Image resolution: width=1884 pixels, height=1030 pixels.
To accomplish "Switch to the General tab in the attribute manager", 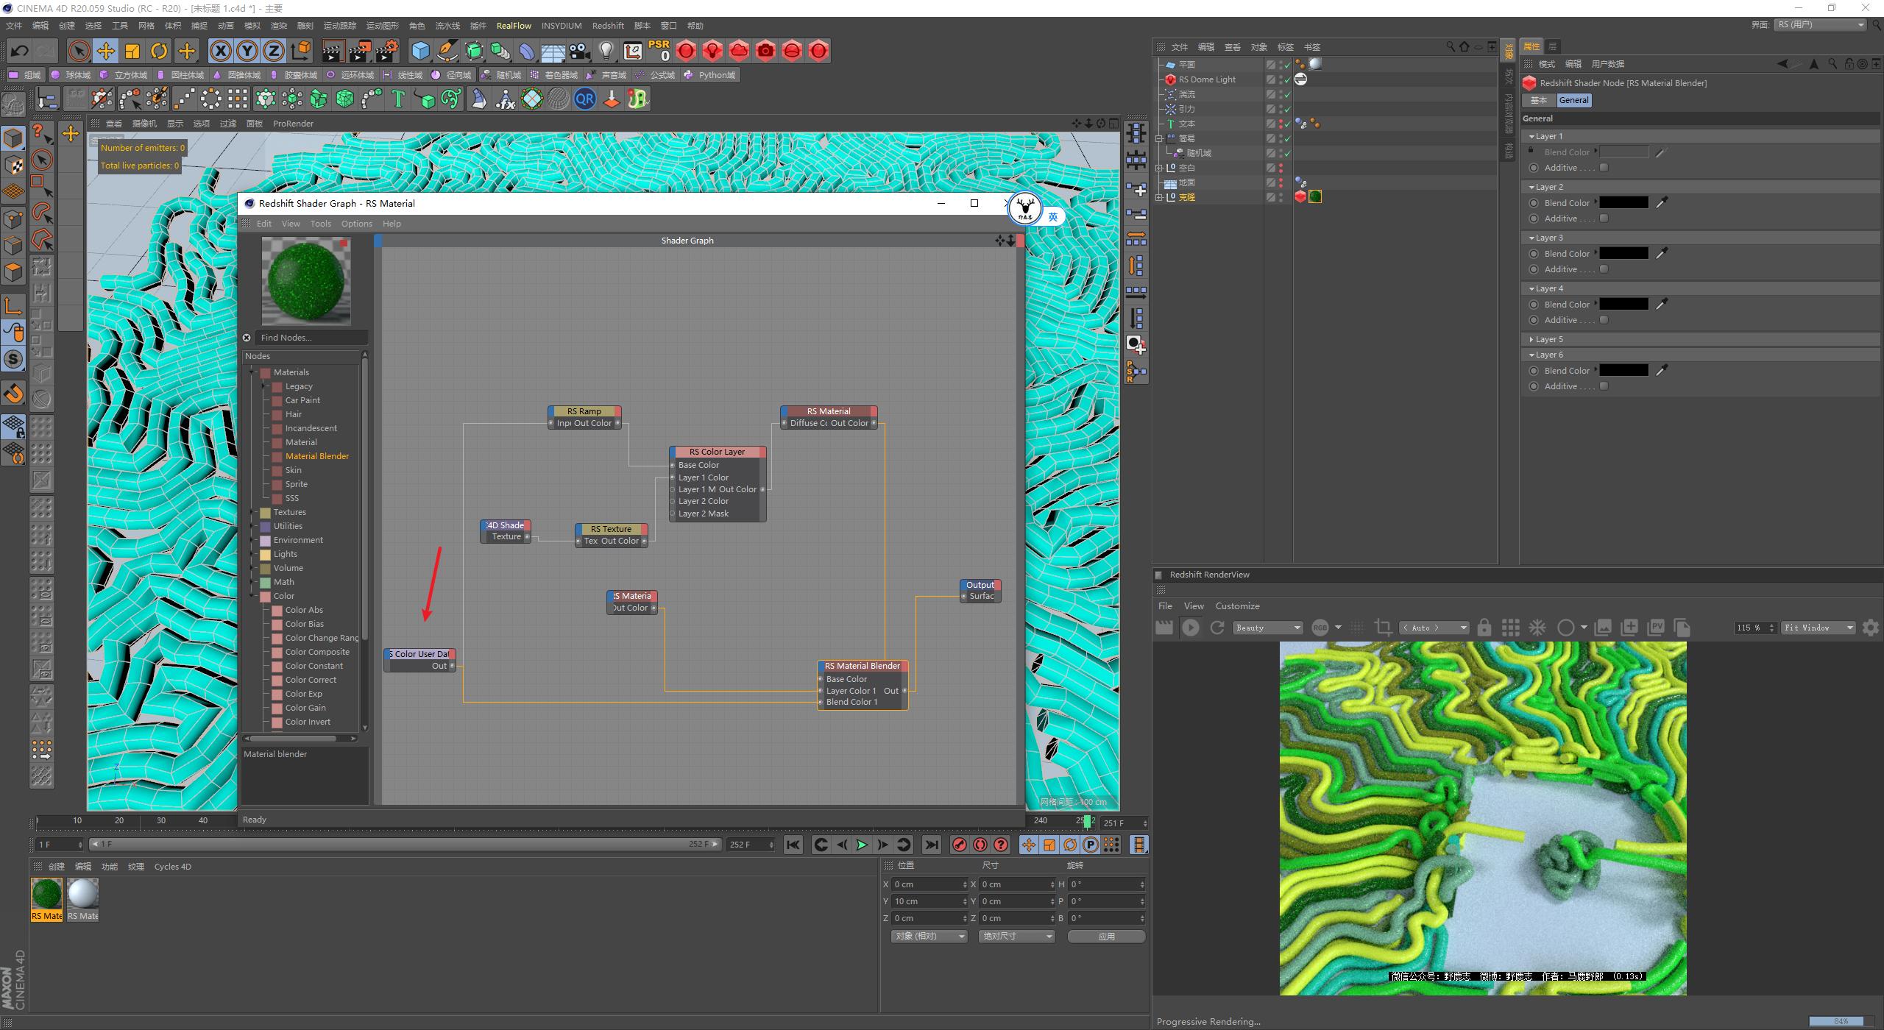I will (x=1573, y=99).
